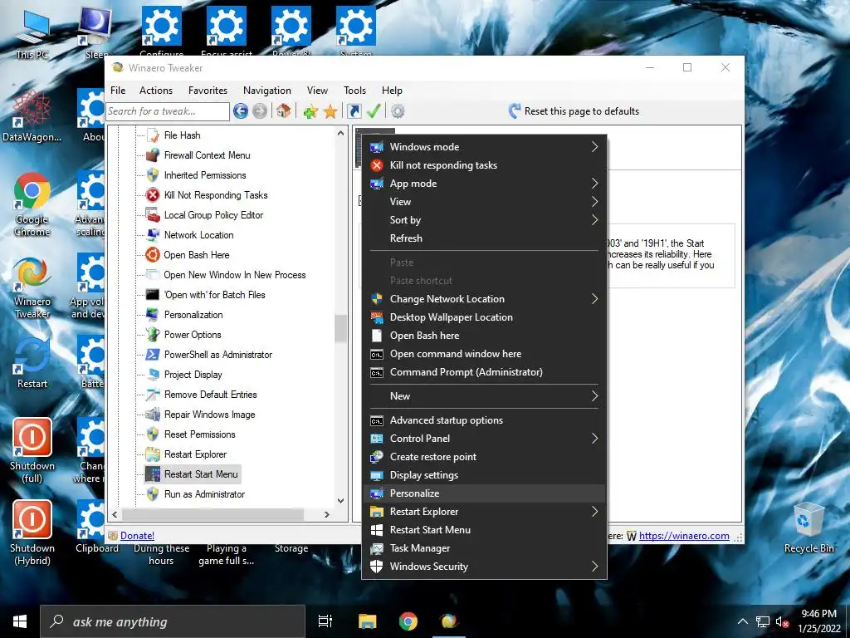Open the https://winaero.com link

pos(684,536)
